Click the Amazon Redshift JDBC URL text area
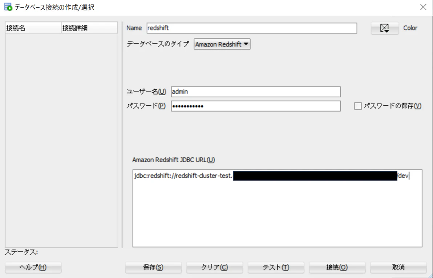This screenshot has height=278, width=433. [x=277, y=208]
